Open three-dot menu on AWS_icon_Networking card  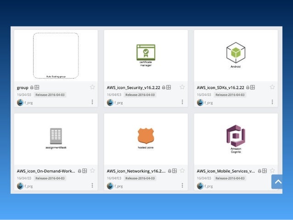(x=182, y=186)
